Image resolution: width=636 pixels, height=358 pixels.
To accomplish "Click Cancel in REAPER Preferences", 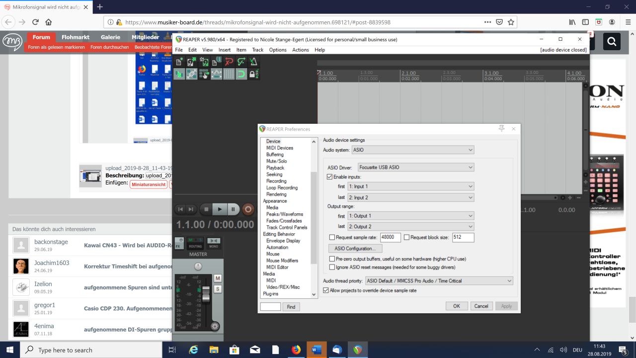I will point(481,306).
